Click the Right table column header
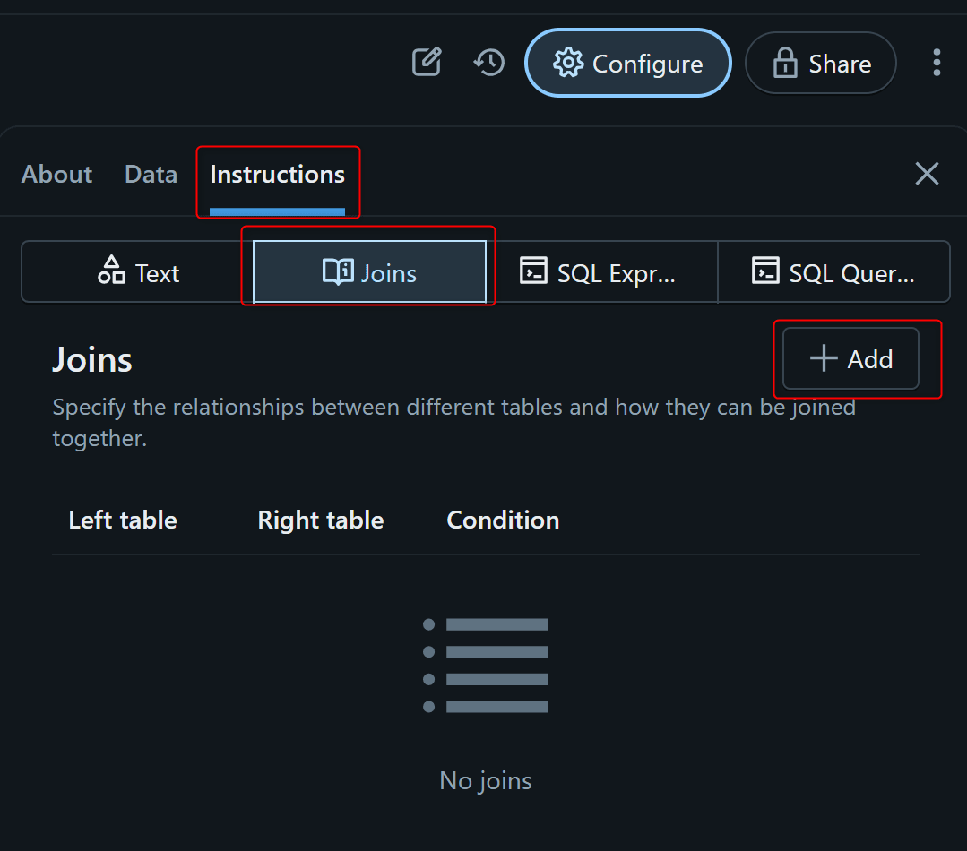Screen dimensions: 967x851 pos(320,520)
